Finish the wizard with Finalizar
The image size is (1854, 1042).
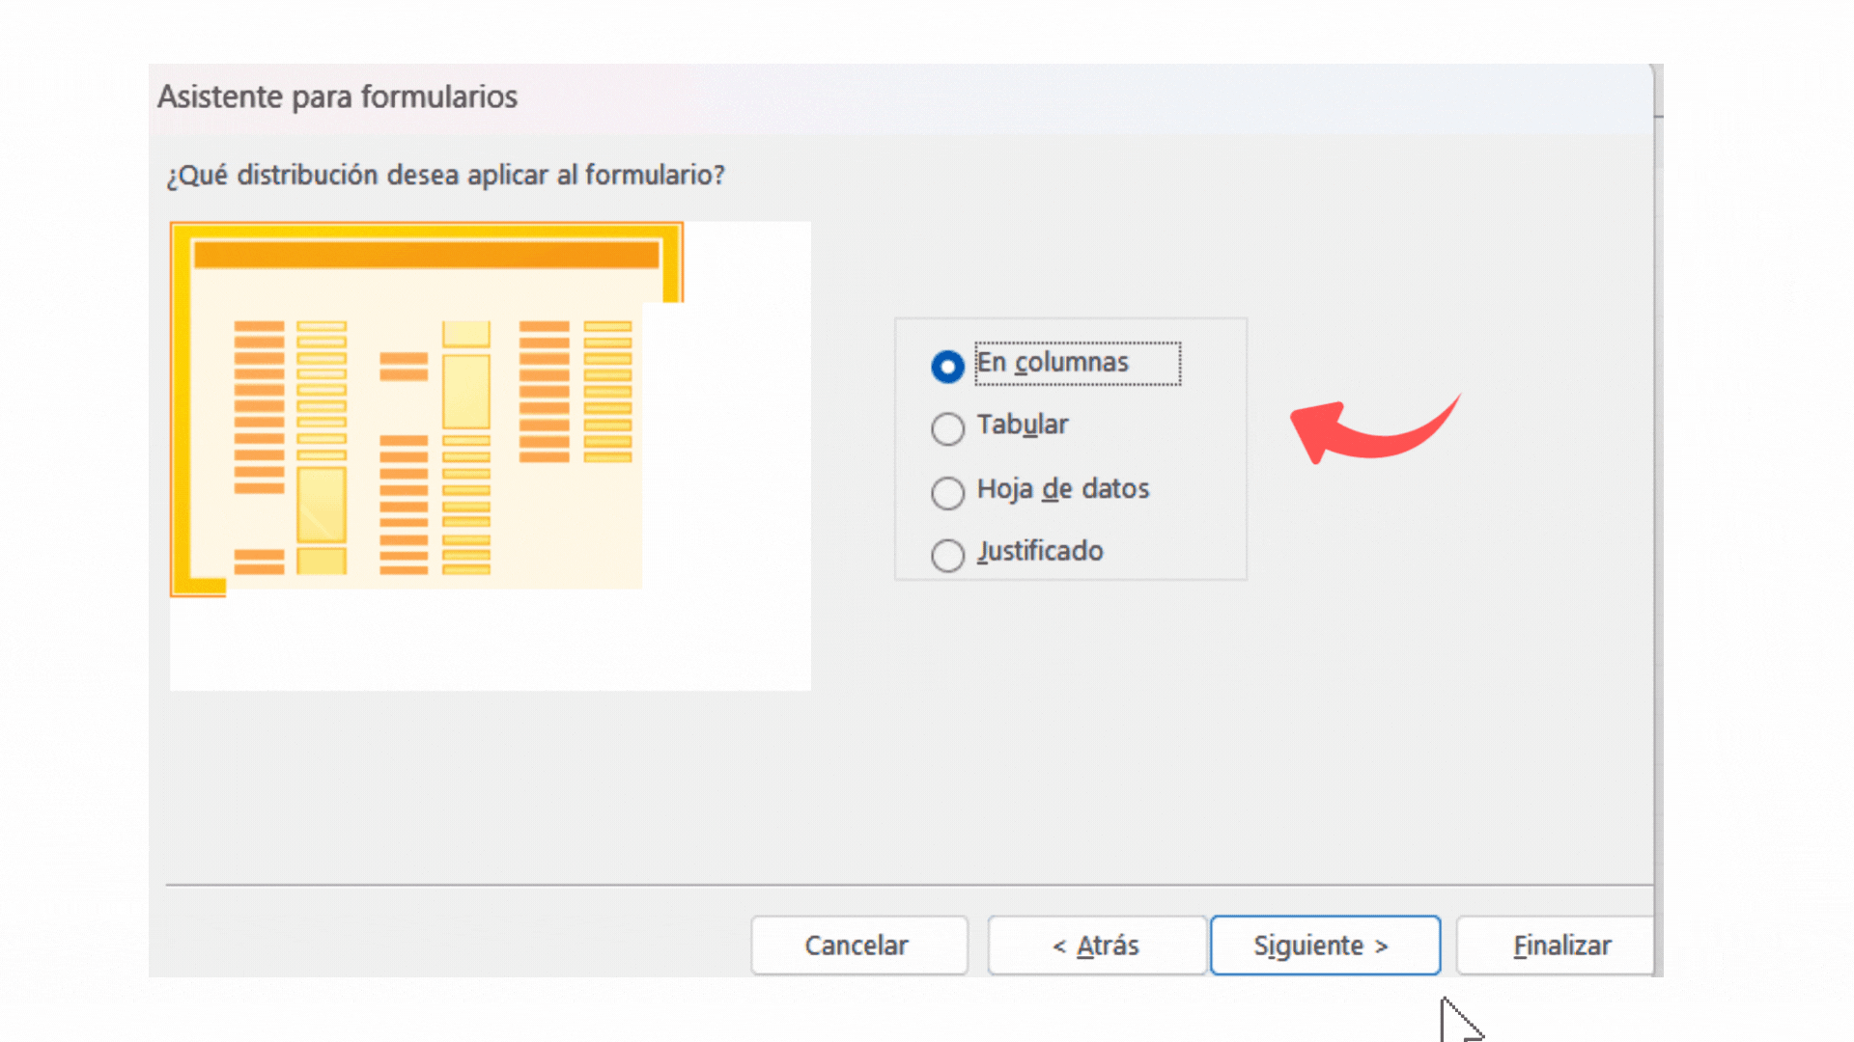1555,946
